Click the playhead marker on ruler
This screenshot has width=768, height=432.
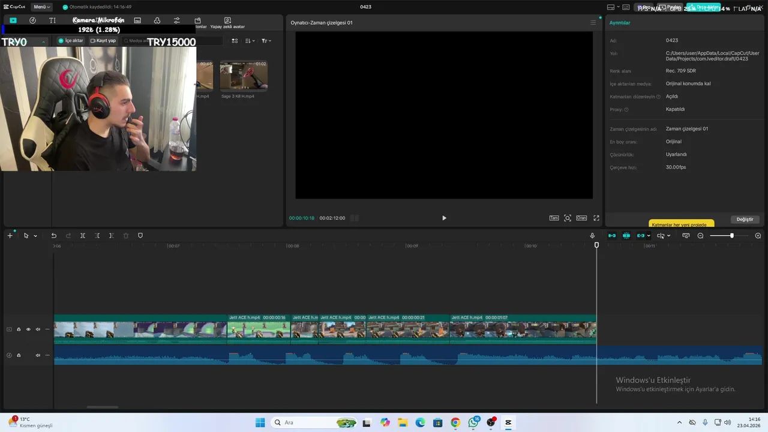click(x=596, y=245)
